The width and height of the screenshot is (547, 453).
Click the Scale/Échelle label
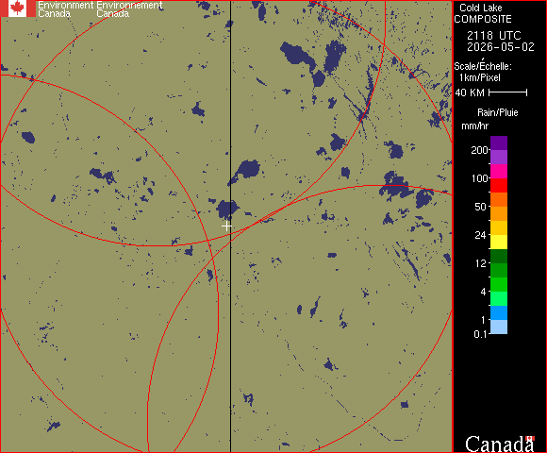483,66
